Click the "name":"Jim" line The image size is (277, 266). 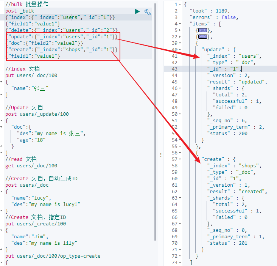30,237
